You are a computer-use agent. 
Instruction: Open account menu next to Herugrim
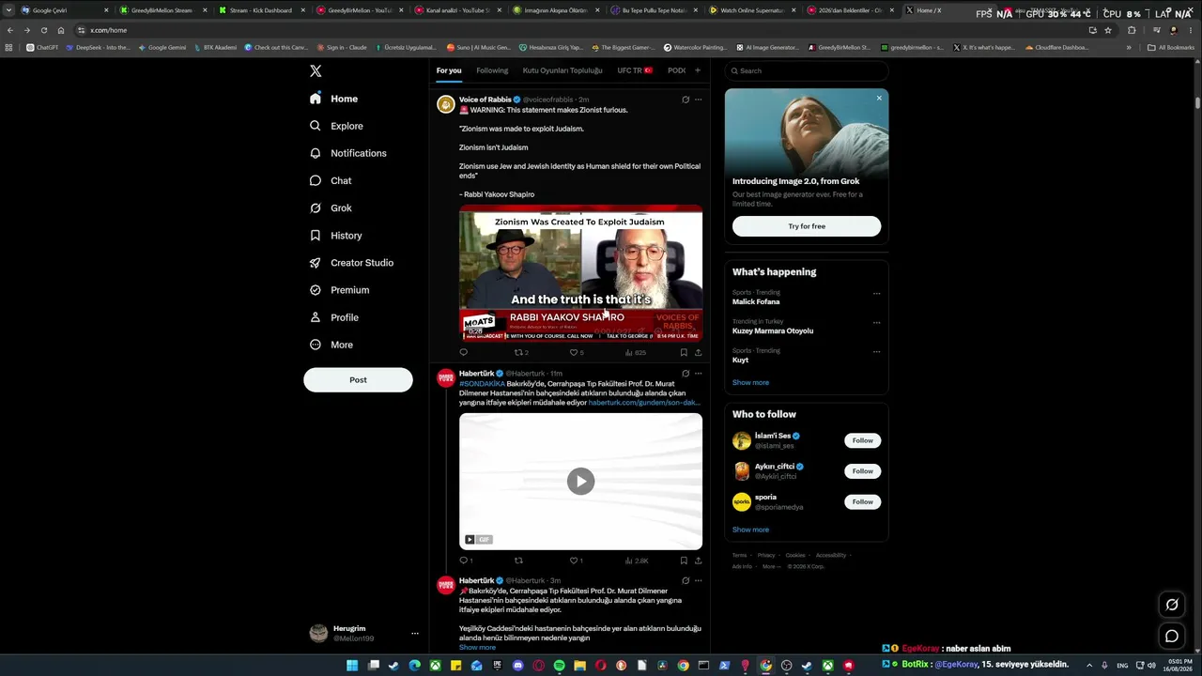(414, 634)
